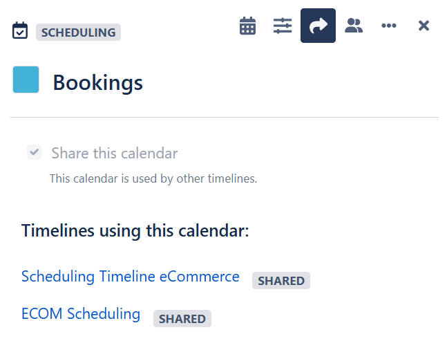Close the Bookings calendar panel
Image resolution: width=447 pixels, height=350 pixels.
coord(424,26)
